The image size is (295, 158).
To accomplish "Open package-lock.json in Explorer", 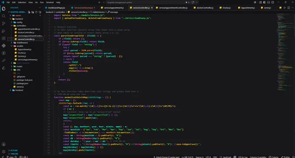I will coord(24,80).
